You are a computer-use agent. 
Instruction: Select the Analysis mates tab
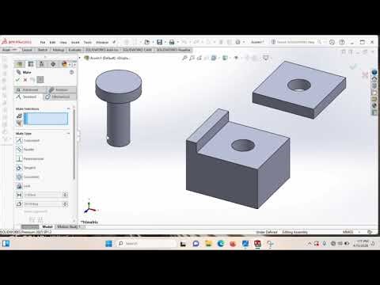coord(62,89)
